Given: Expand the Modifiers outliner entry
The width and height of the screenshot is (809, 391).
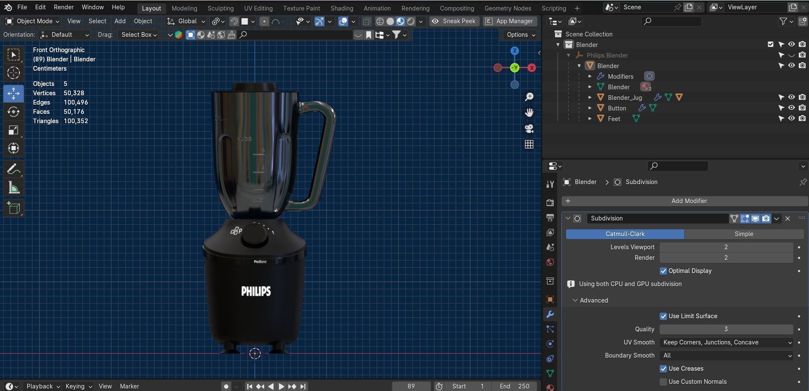Looking at the screenshot, I should click(590, 76).
